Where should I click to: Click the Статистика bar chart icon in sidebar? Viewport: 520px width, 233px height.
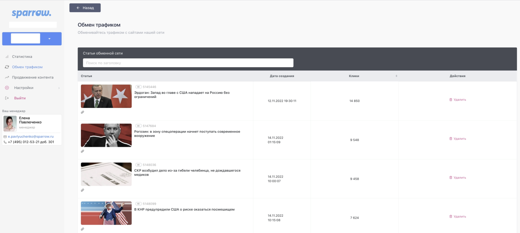[x=7, y=57]
